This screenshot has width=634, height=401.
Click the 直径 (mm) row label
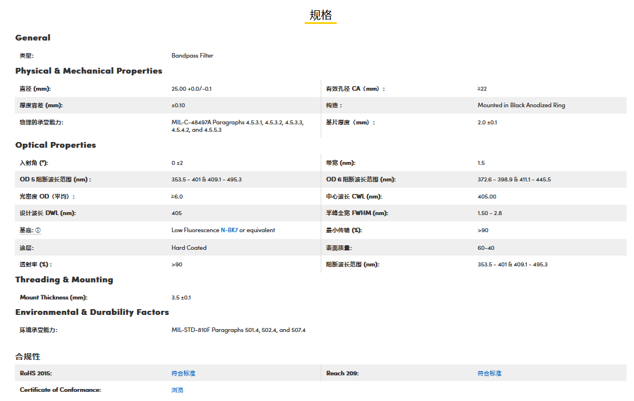(35, 89)
